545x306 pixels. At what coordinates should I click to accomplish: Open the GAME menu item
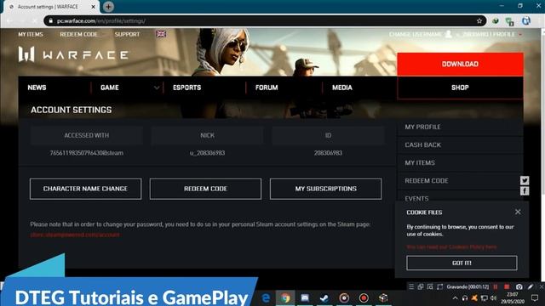[x=110, y=88]
